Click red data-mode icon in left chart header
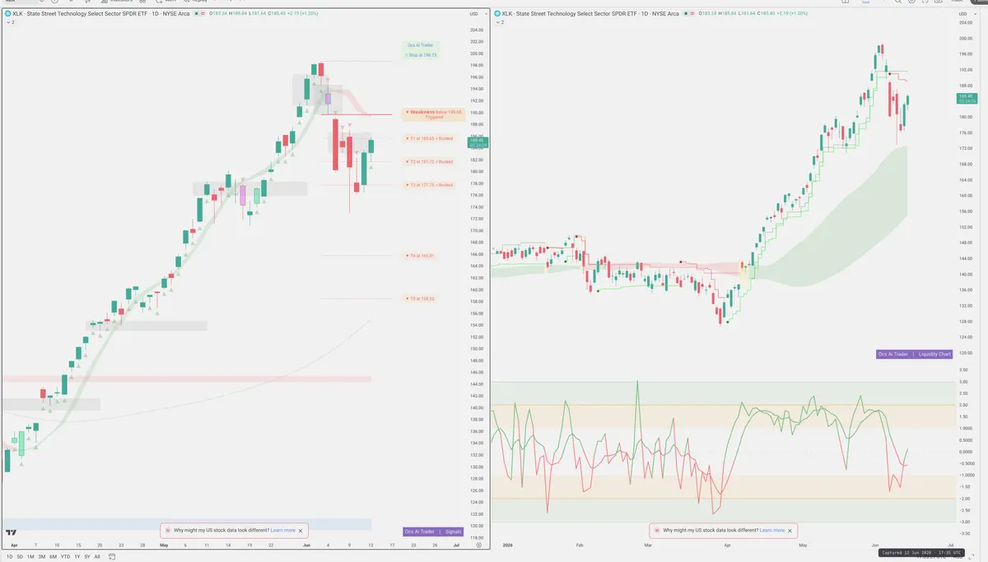The height and width of the screenshot is (562, 988). (203, 14)
